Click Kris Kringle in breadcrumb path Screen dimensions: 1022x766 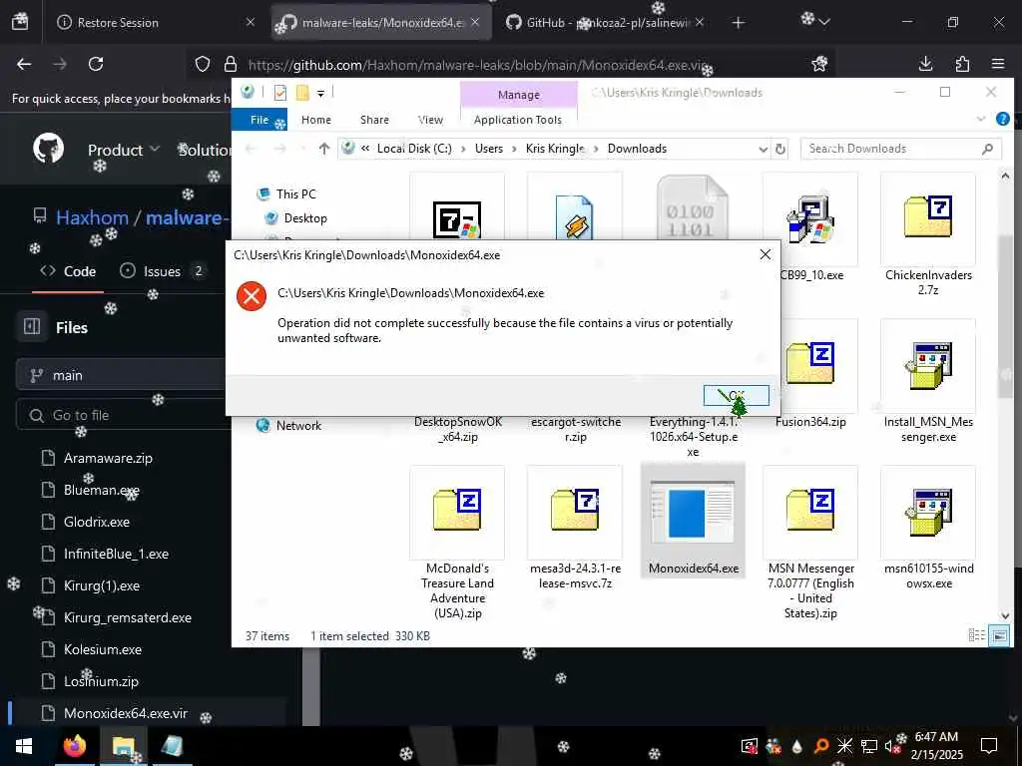(555, 149)
